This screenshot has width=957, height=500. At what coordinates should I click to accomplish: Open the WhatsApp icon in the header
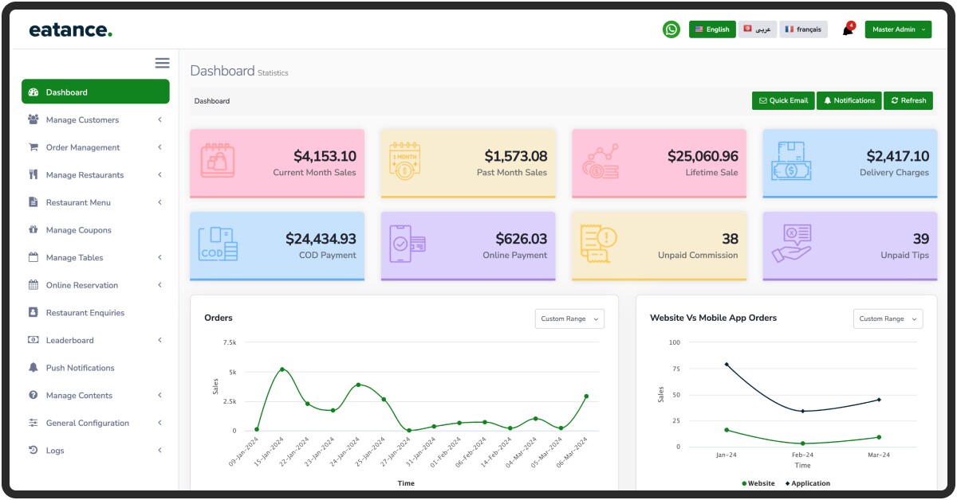[x=671, y=29]
